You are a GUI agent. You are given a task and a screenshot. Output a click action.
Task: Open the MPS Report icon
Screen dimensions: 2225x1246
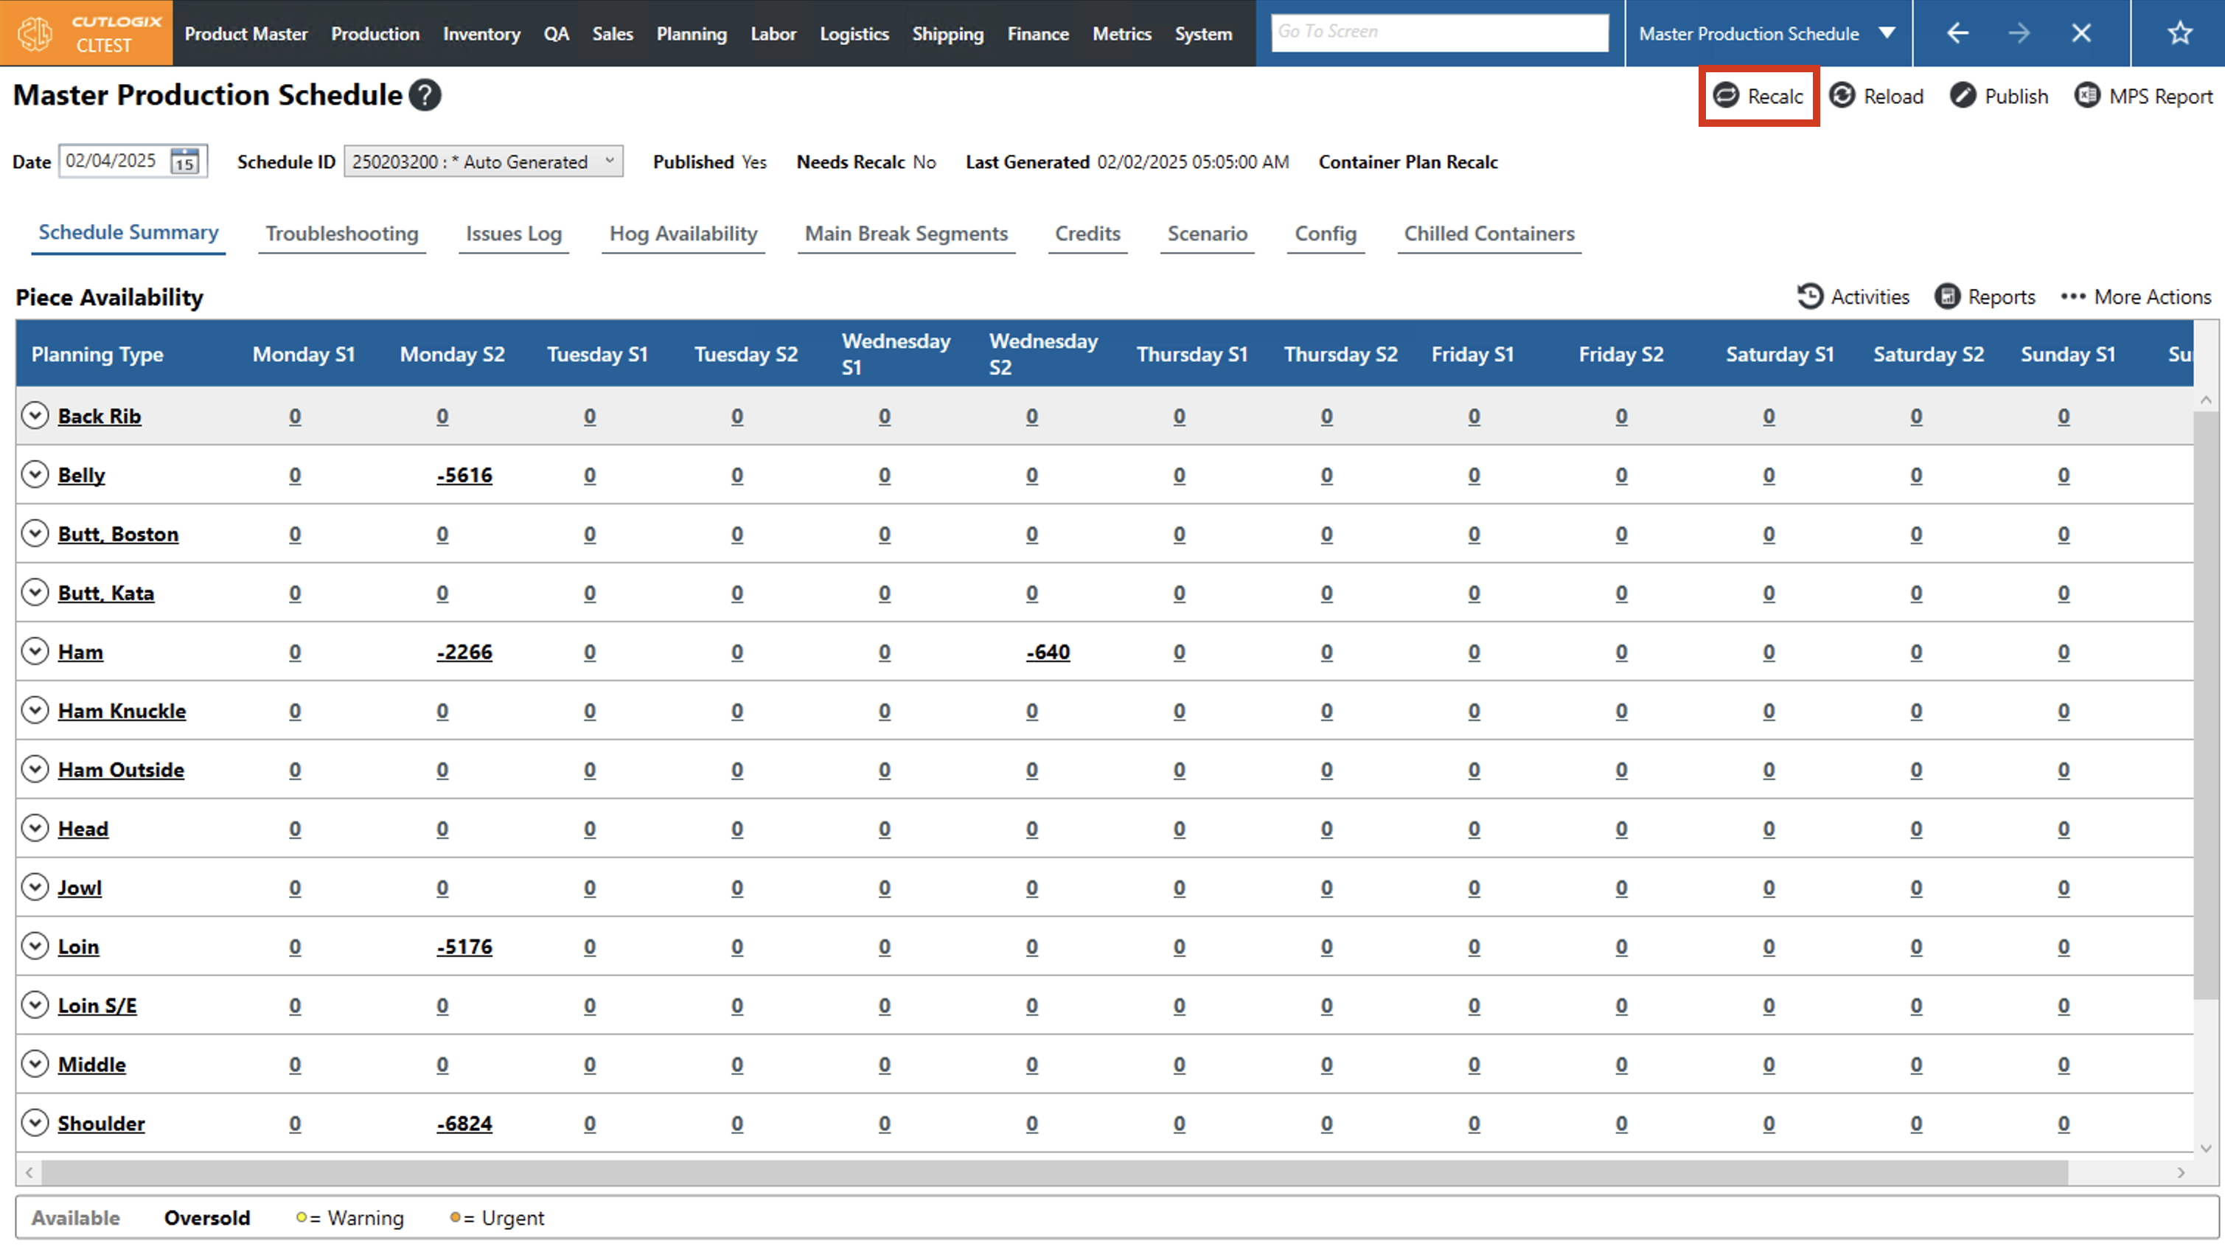(2087, 95)
